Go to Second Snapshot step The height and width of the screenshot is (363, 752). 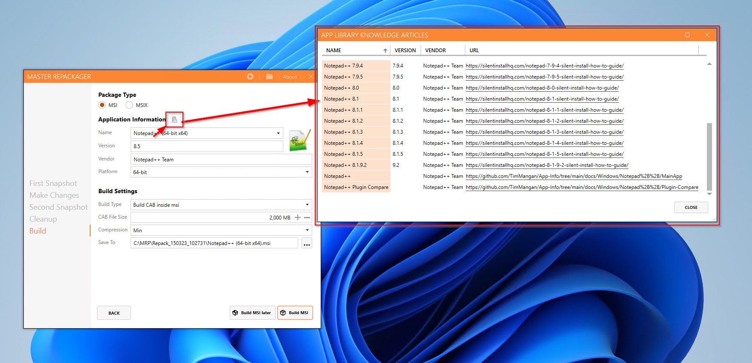click(58, 207)
